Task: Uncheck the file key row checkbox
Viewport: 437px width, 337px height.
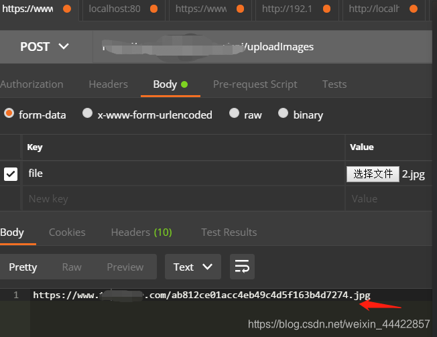Action: (x=11, y=174)
